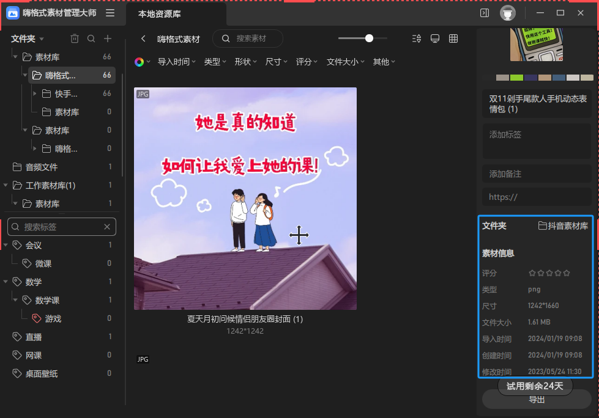Open the 类型 filter dropdown
This screenshot has width=599, height=418.
[x=215, y=62]
